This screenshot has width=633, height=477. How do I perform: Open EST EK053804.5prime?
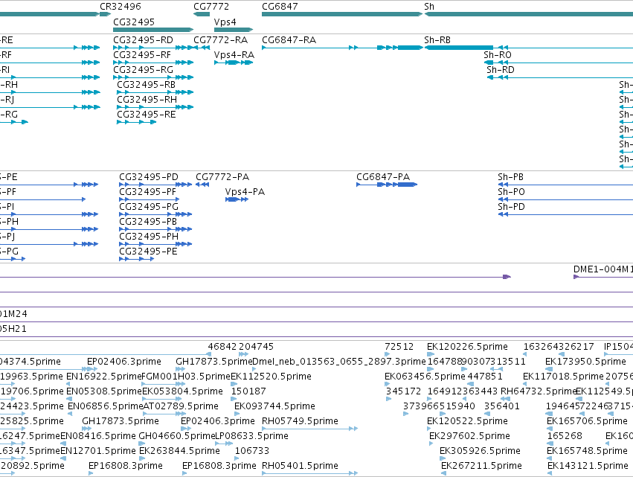click(182, 391)
